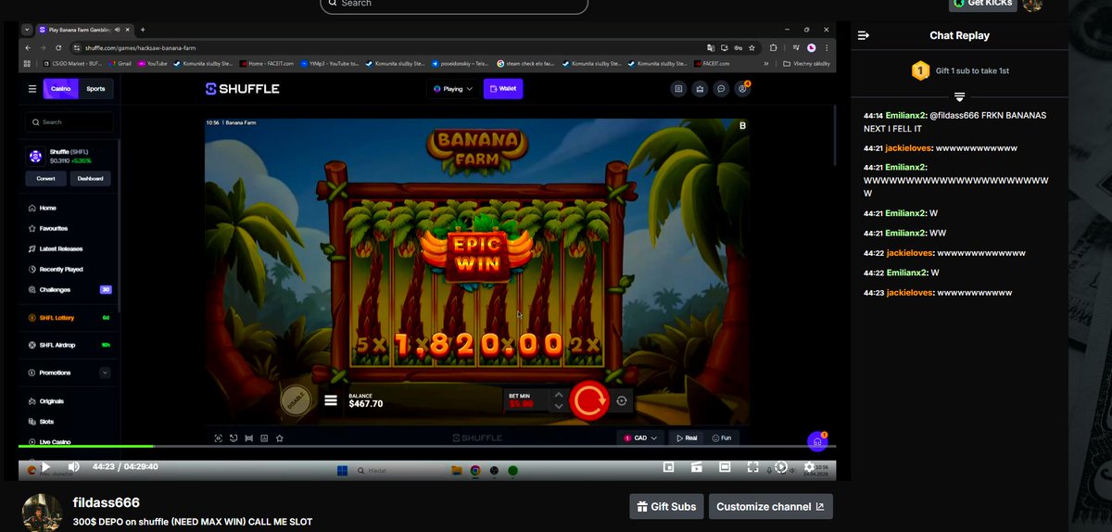Open Customize channel link
Viewport: 1112px width, 532px height.
(771, 506)
